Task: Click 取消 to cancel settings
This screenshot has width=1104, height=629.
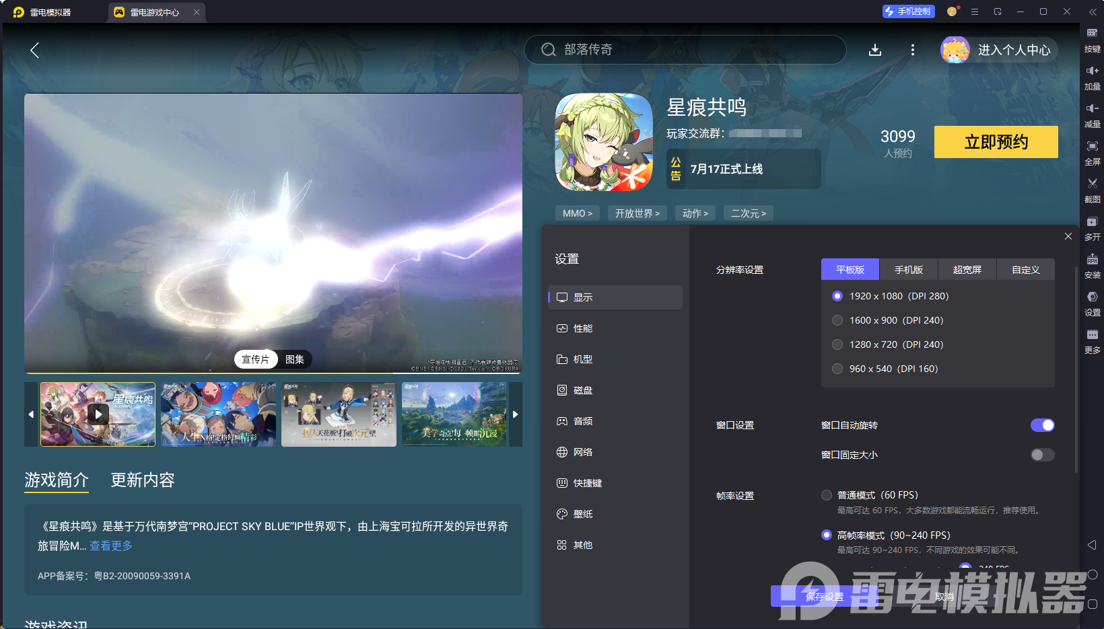Action: click(x=944, y=597)
